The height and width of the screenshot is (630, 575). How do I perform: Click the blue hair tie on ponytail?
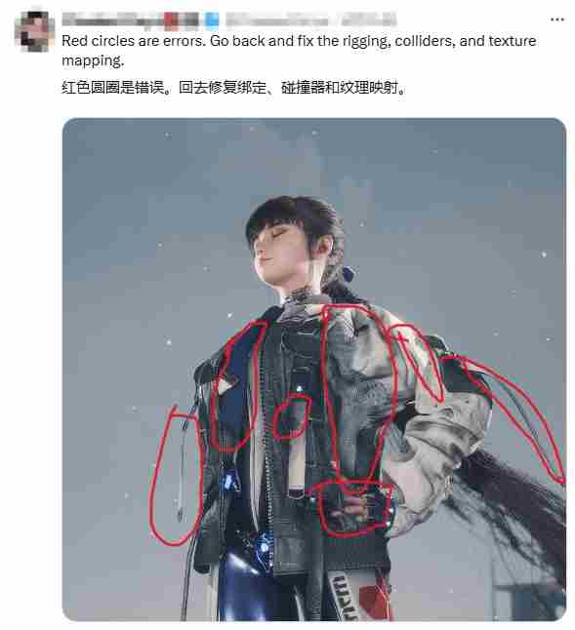(x=349, y=274)
